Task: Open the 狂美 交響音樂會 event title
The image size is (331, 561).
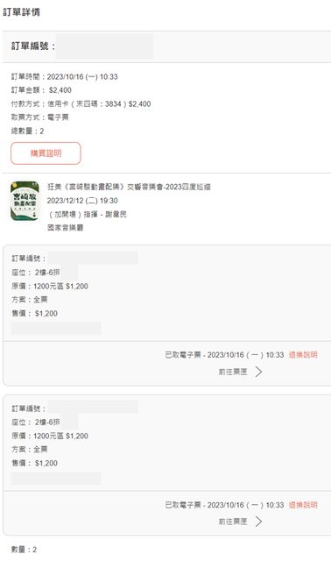Action: [x=129, y=187]
